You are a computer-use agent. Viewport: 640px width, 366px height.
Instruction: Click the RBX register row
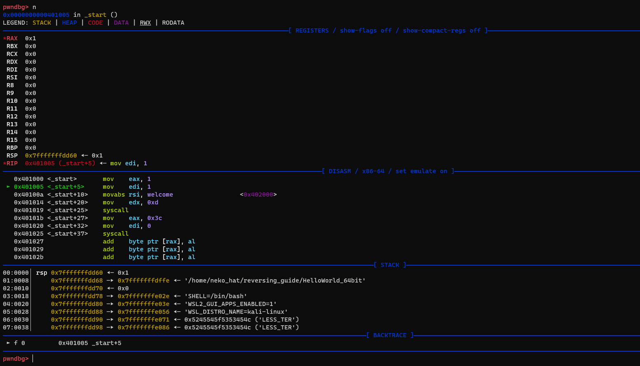pos(21,46)
